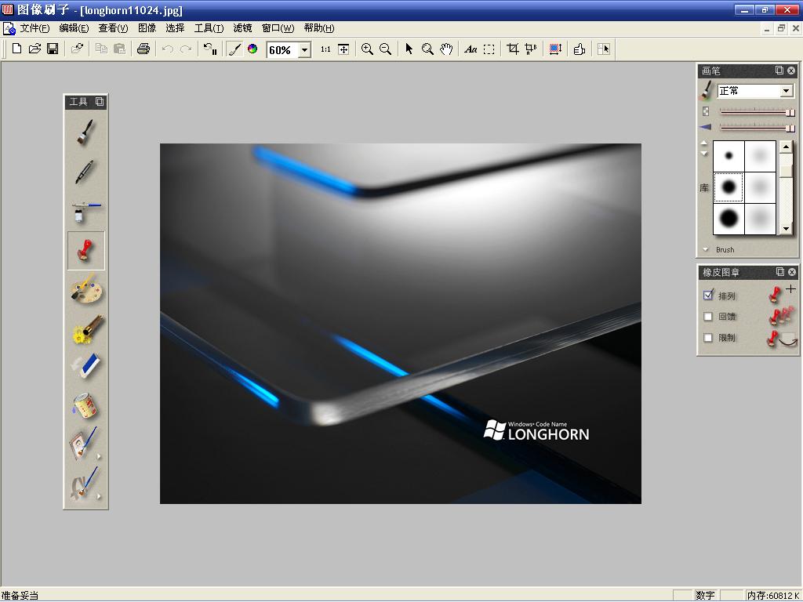Open the 滤镜 menu

(x=243, y=28)
